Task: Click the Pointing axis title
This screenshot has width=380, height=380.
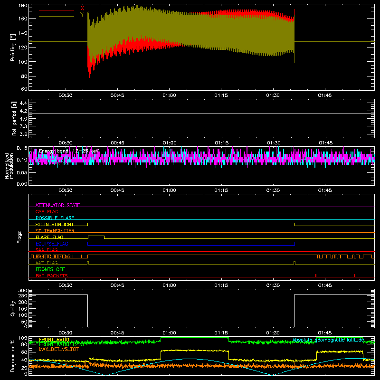Action: click(x=13, y=47)
